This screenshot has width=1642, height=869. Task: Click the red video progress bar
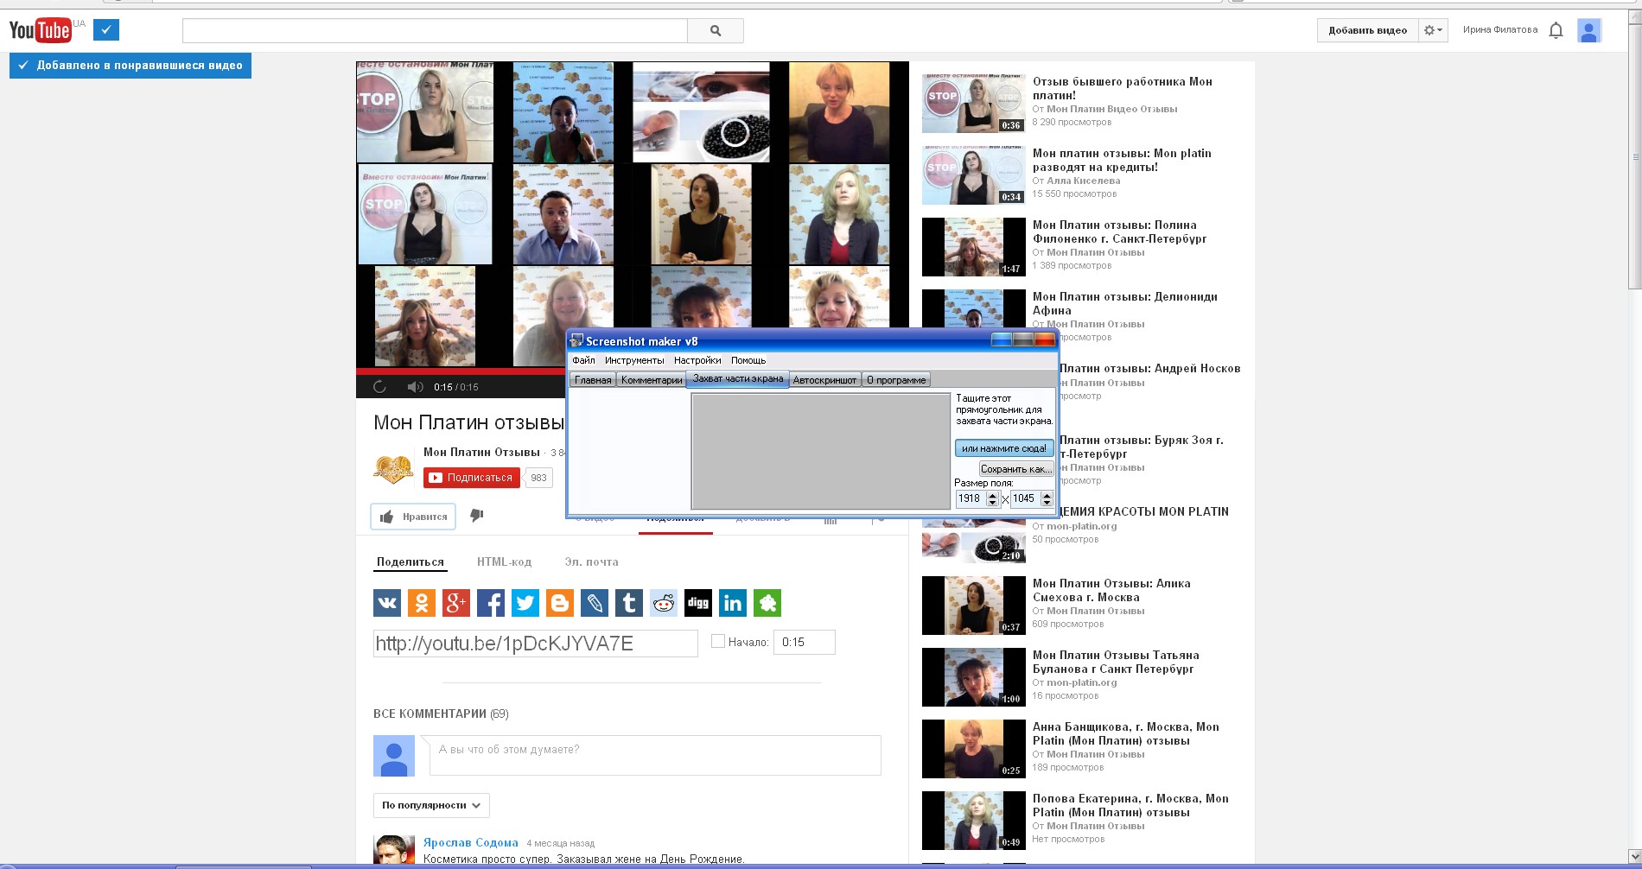point(461,371)
